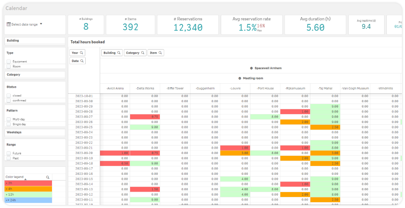
Task: Check the Equipment type checkbox
Action: click(9, 62)
